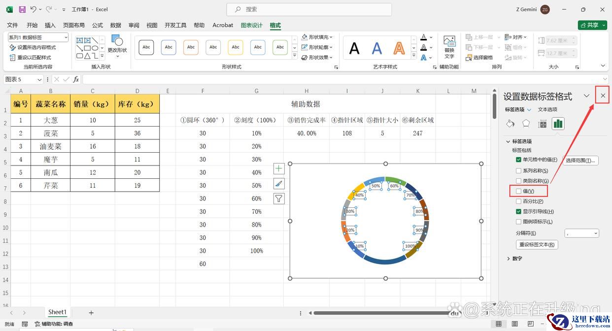The width and height of the screenshot is (612, 331).
Task: Open the 文本选项 tab in pane
Action: [547, 109]
